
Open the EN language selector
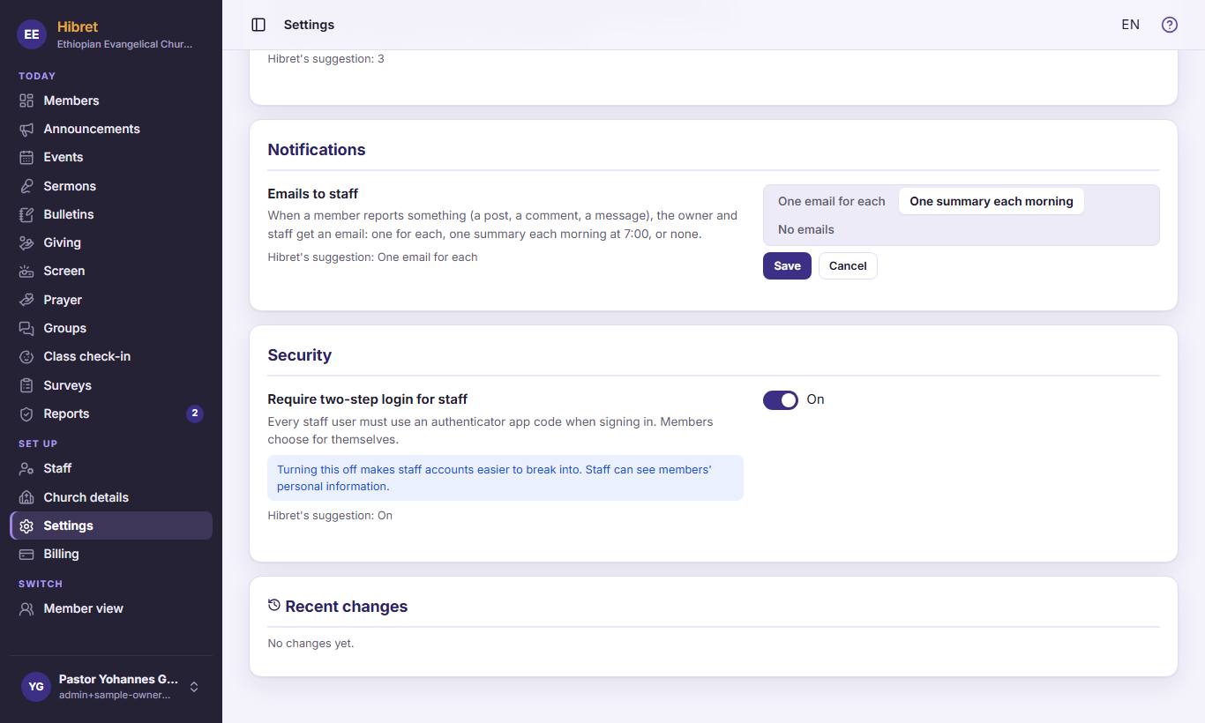click(1130, 25)
